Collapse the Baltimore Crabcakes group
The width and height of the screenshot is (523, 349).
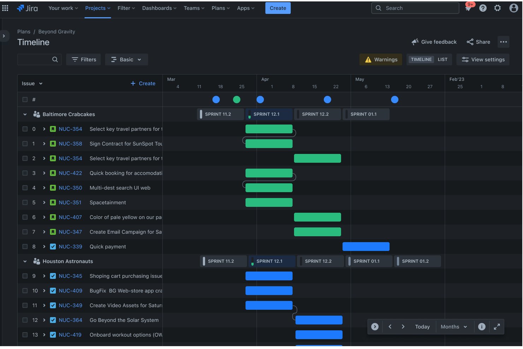(25, 114)
